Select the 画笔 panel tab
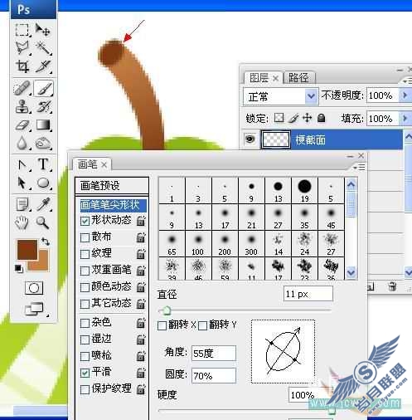Image resolution: width=412 pixels, height=420 pixels. coord(88,164)
